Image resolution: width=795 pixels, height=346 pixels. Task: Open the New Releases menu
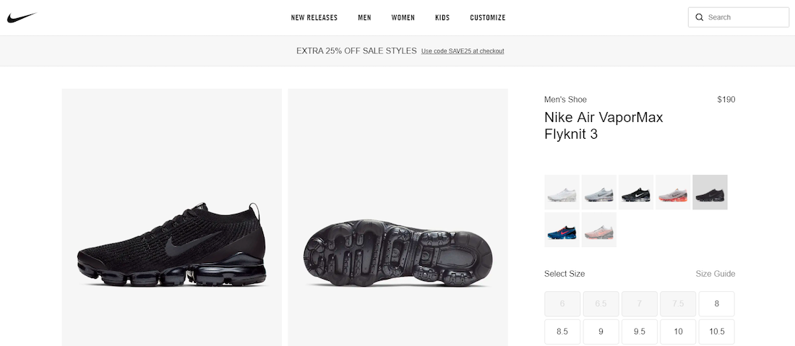(314, 17)
